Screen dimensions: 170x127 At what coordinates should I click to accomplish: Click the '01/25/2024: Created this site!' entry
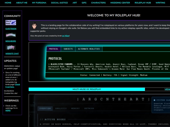[11, 92]
